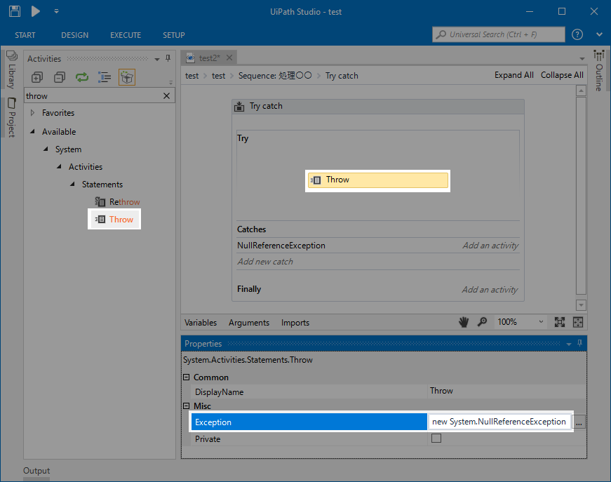
Task: Open the SETUP ribbon tab
Action: tap(174, 35)
